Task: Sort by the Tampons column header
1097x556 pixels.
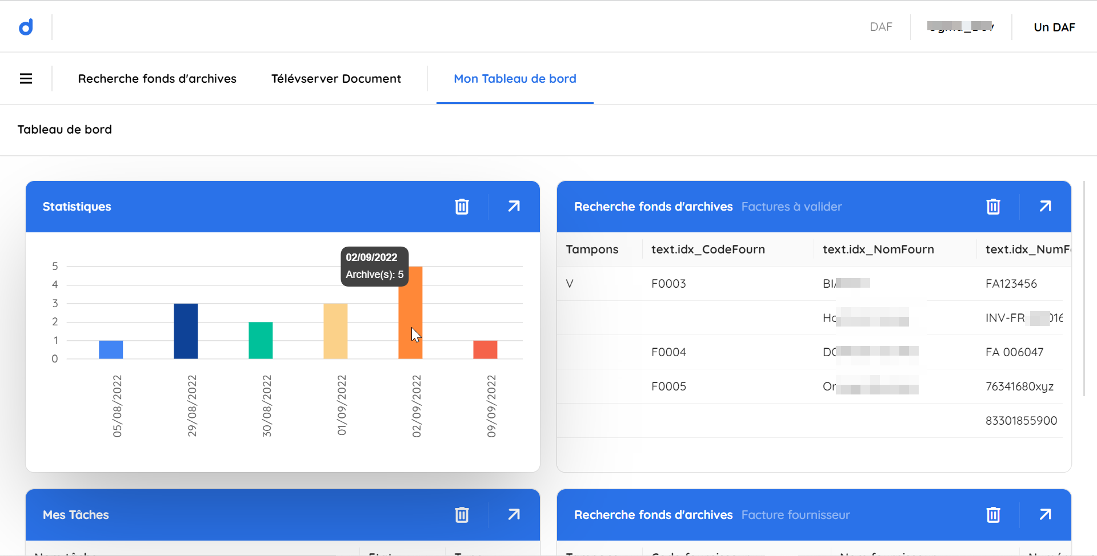Action: click(x=592, y=249)
